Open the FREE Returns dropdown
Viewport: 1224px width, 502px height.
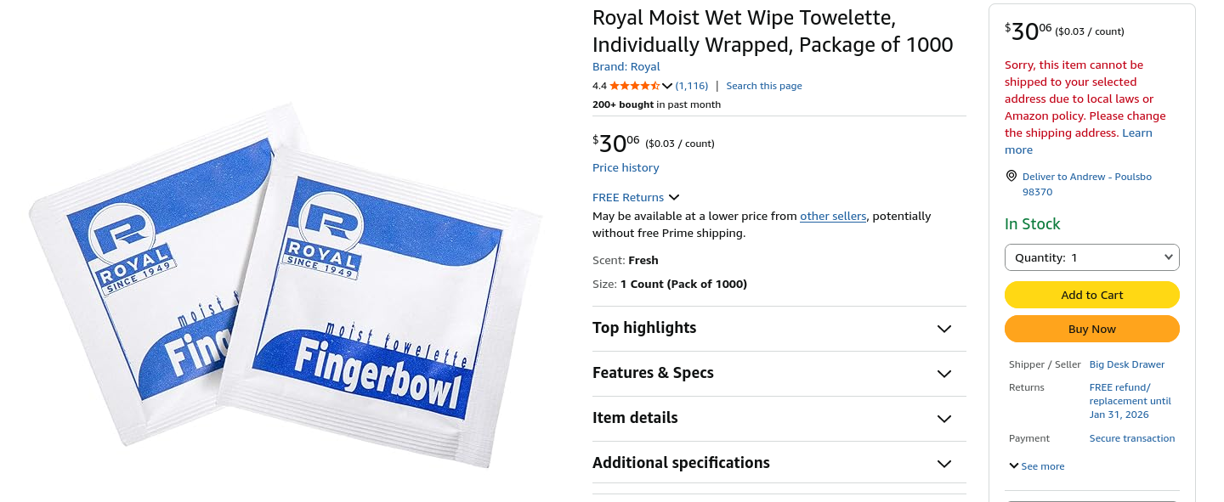click(636, 197)
